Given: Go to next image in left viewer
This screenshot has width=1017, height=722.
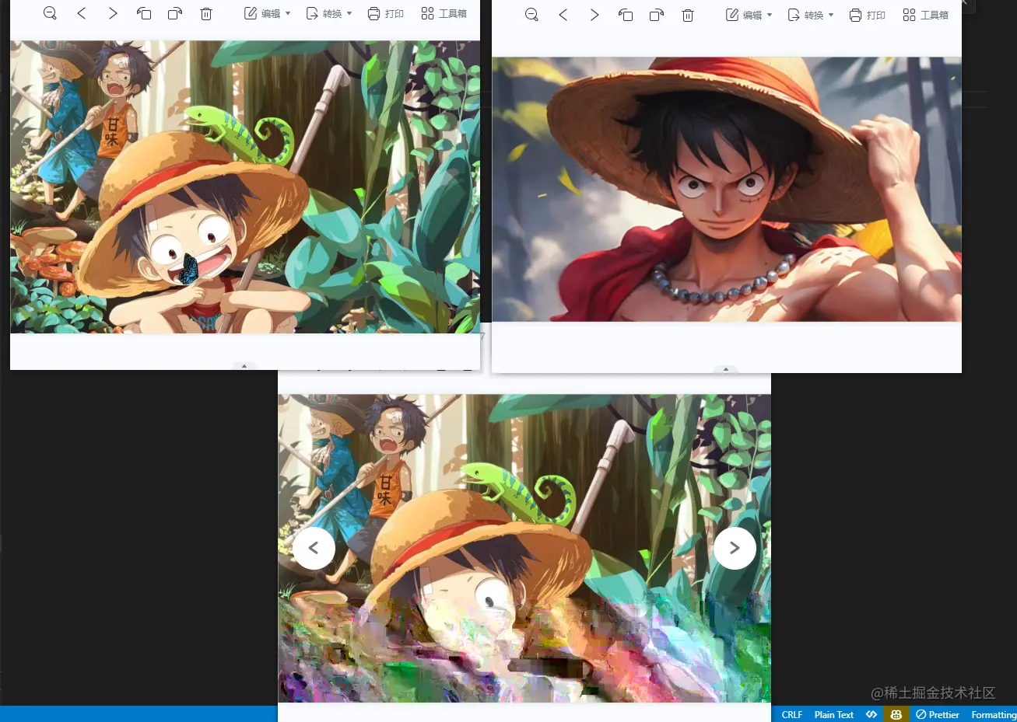Looking at the screenshot, I should pyautogui.click(x=113, y=13).
